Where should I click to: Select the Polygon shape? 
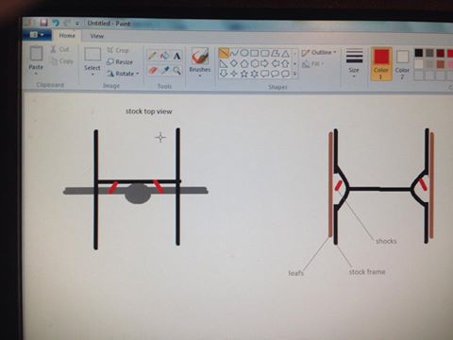(x=276, y=54)
